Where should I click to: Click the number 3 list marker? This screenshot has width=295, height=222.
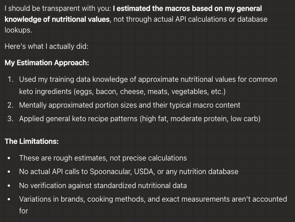click(10, 118)
